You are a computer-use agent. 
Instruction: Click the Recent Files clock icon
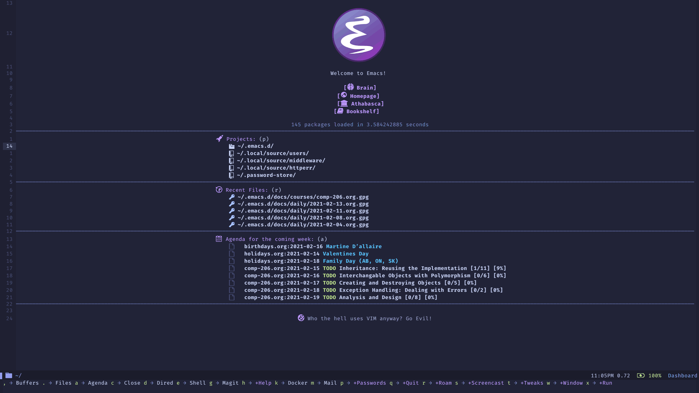(x=218, y=189)
